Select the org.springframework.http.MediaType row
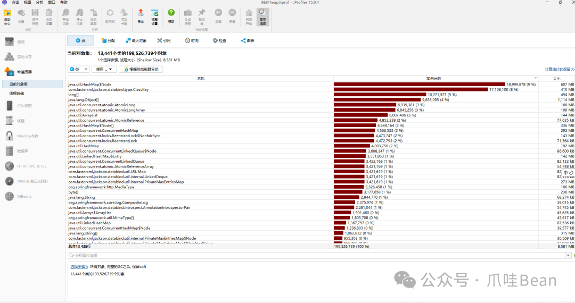Screen dimensions: 575x303 coord(321,187)
